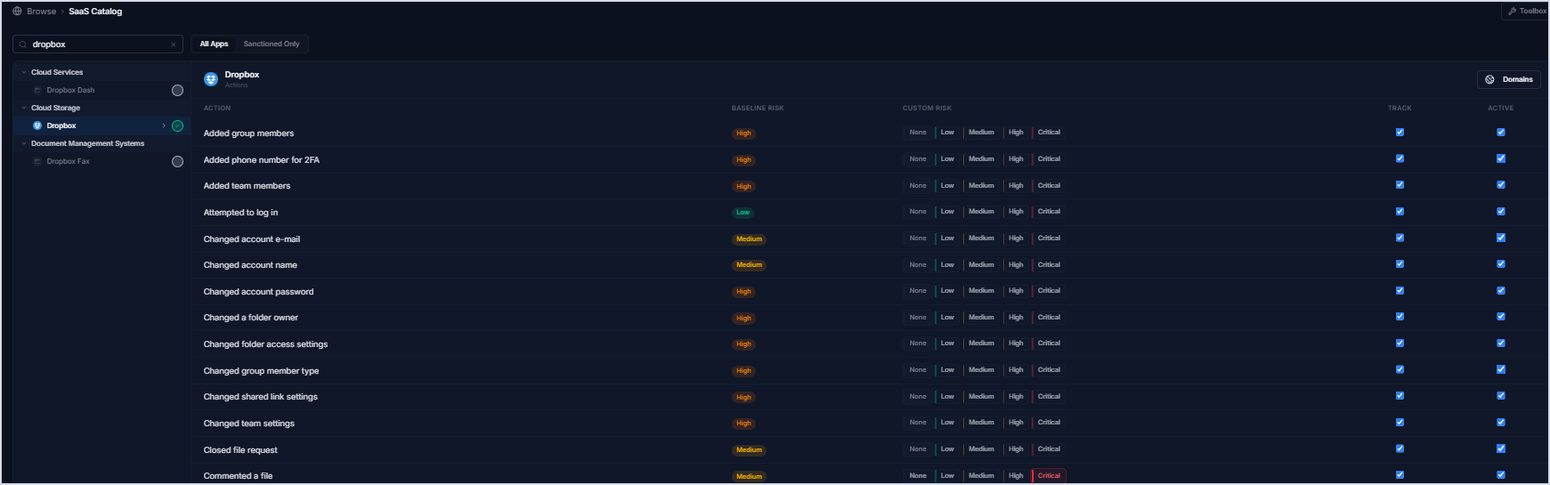Toggle sanction circle for Dropbox Fax
The image size is (1550, 485).
coord(177,161)
